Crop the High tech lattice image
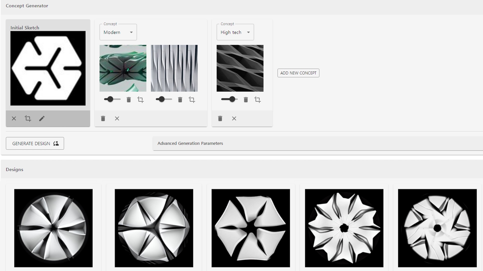This screenshot has width=483, height=271. coord(257,100)
